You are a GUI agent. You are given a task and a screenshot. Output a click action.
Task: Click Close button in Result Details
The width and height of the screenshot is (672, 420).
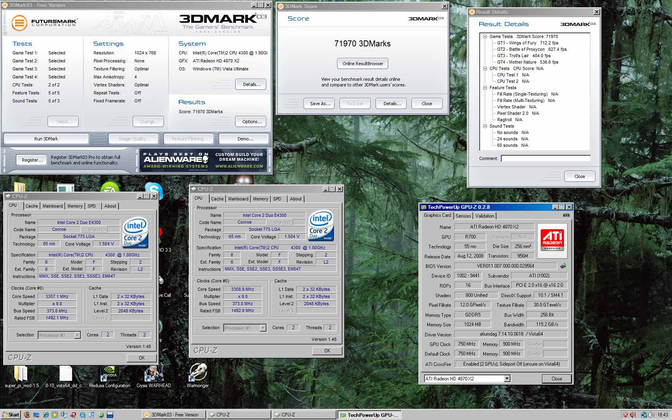pos(580,176)
